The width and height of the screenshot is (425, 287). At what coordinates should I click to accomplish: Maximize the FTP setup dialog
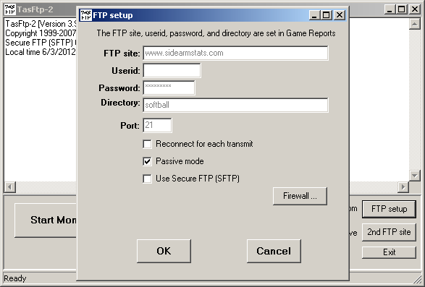pyautogui.click(x=327, y=15)
